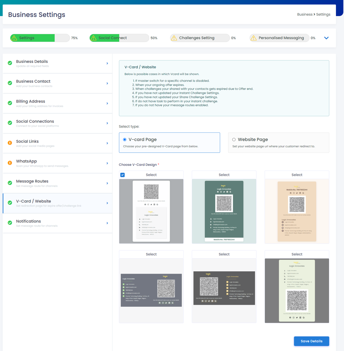This screenshot has width=344, height=351.
Task: Click the warning triangle on Social Connect progress
Action: coord(93,38)
